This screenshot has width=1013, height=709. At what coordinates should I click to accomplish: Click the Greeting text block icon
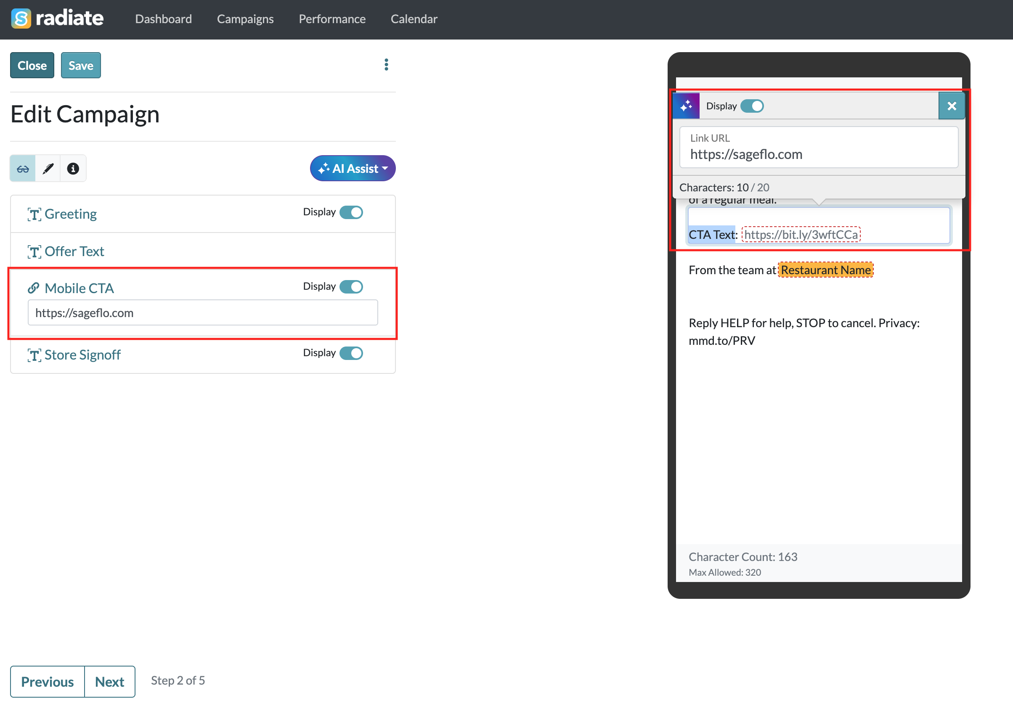(34, 214)
